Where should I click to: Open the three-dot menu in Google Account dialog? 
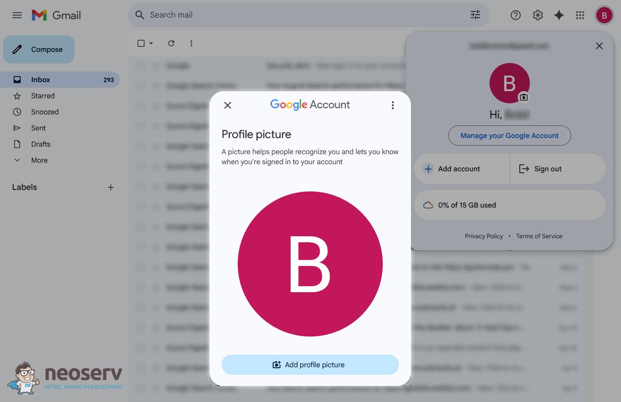coord(393,105)
